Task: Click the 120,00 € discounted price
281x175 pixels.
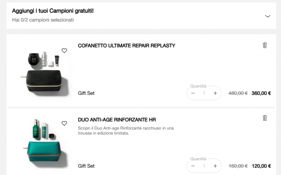Action: pos(261,166)
